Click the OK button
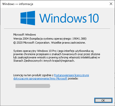This screenshot has width=115, height=106. (103, 100)
